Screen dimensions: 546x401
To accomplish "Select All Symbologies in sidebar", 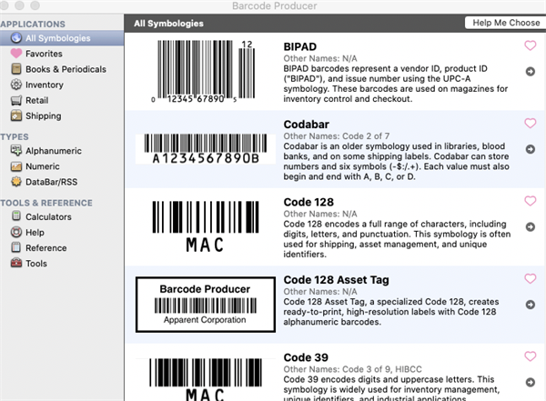I will (62, 38).
